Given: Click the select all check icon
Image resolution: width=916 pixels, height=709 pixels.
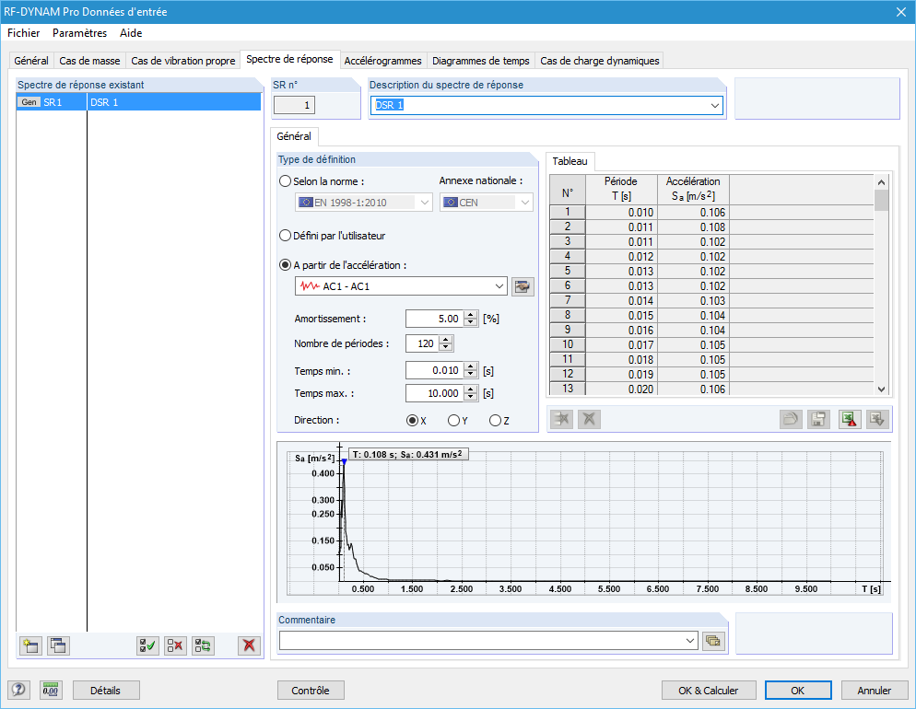Looking at the screenshot, I should [147, 645].
